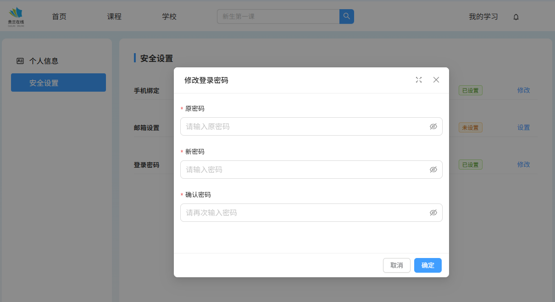This screenshot has height=302, width=555.
Task: Open the 首页 navigation item
Action: tap(59, 16)
